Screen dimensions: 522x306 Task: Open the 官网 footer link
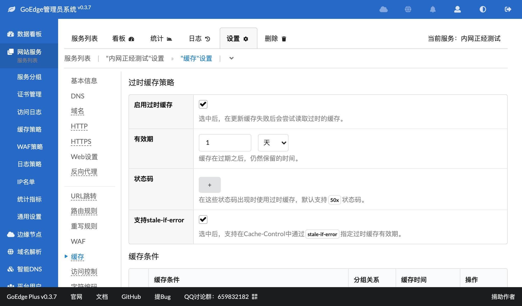tap(76, 297)
